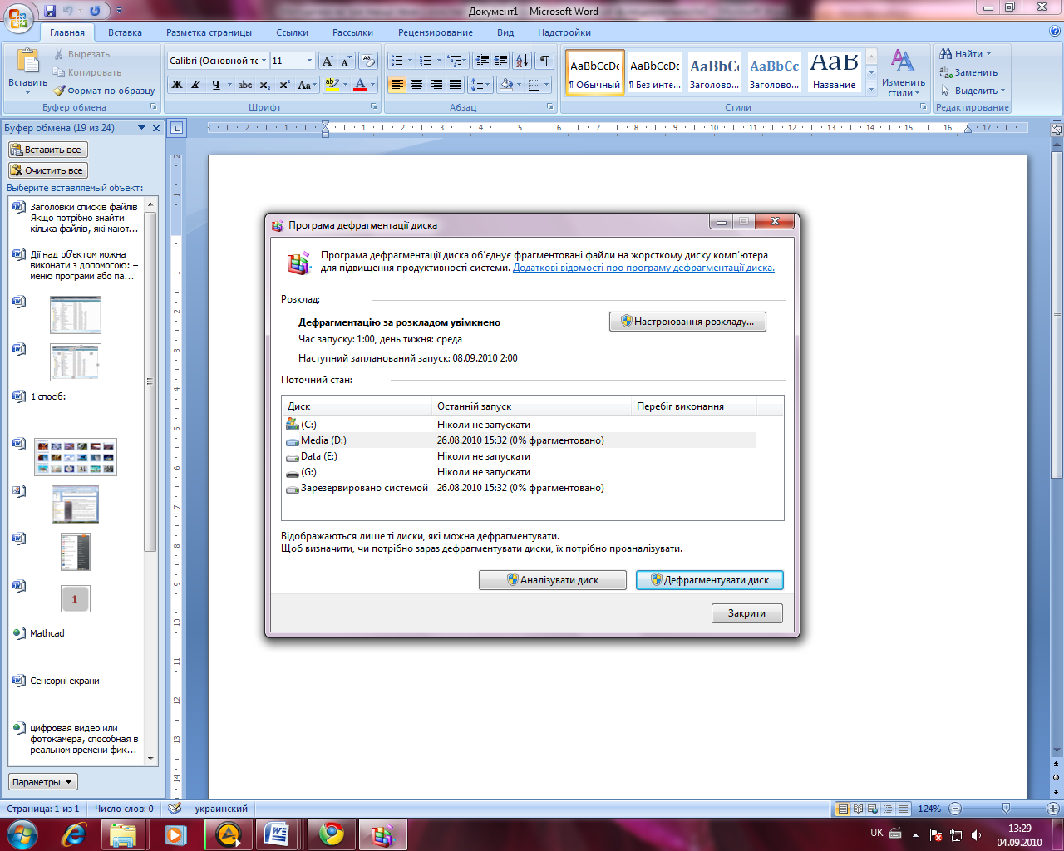
Task: Open the underline (Ч) style dropdown arrow
Action: pyautogui.click(x=229, y=85)
